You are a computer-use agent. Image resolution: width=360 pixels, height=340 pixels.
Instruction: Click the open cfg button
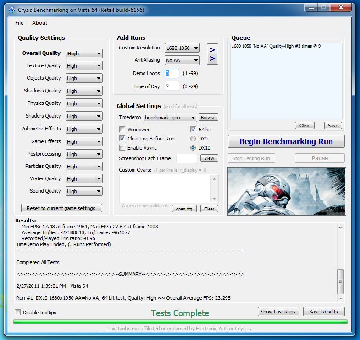click(x=184, y=209)
